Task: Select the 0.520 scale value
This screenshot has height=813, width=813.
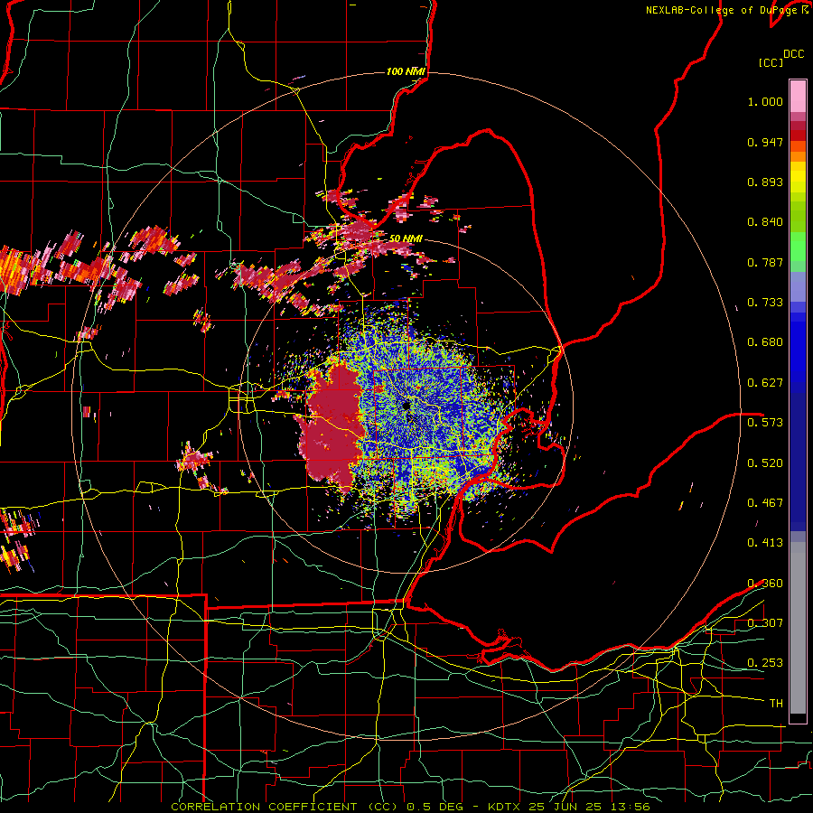Action: 765,463
